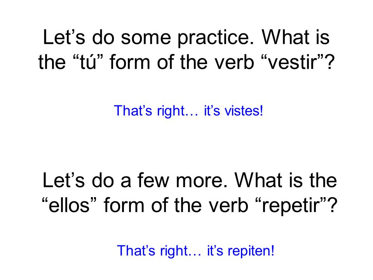Click the blue answer "That's right… it's vistes!"
Viewport: 373px width, 280px height.
pos(188,111)
